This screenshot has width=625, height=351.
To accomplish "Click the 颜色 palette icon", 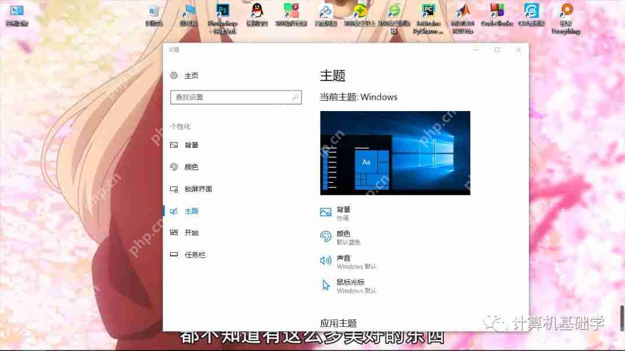I will coord(326,236).
